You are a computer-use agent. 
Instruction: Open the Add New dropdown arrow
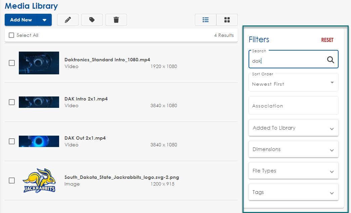tap(44, 20)
